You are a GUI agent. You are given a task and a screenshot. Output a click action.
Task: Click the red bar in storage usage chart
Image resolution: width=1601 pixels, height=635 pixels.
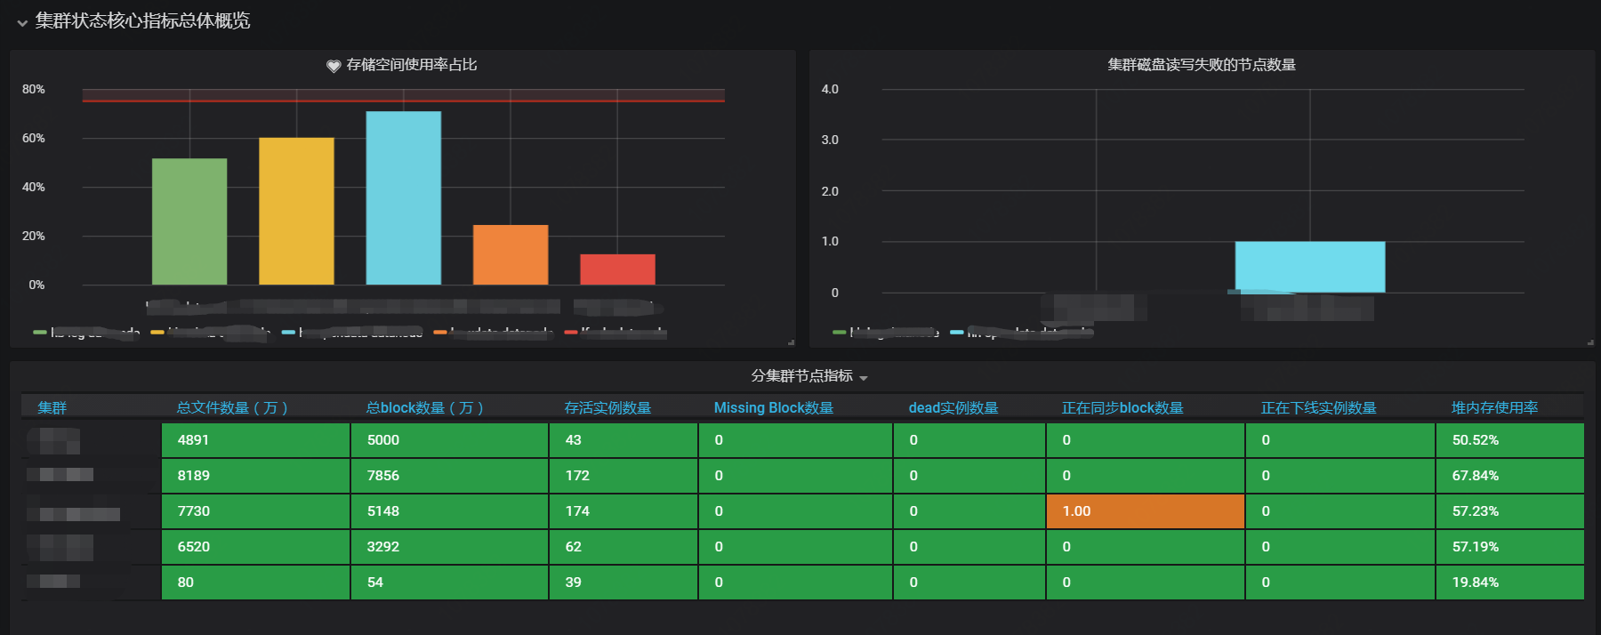(x=617, y=269)
